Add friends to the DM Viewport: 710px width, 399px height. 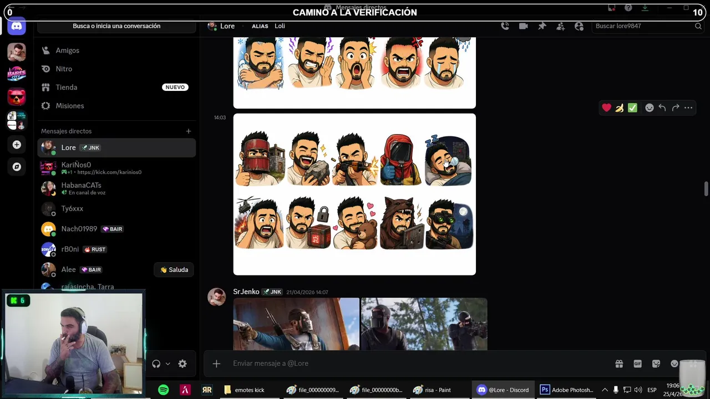coord(561,26)
